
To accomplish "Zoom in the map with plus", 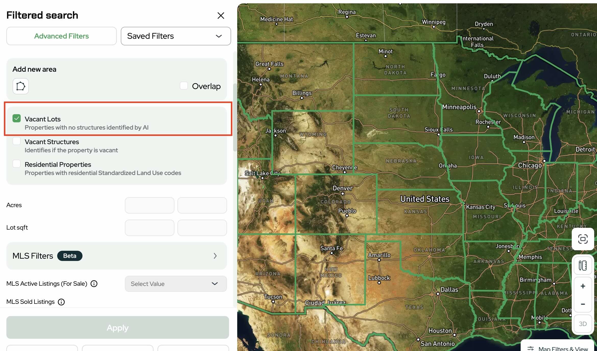I will click(x=583, y=286).
